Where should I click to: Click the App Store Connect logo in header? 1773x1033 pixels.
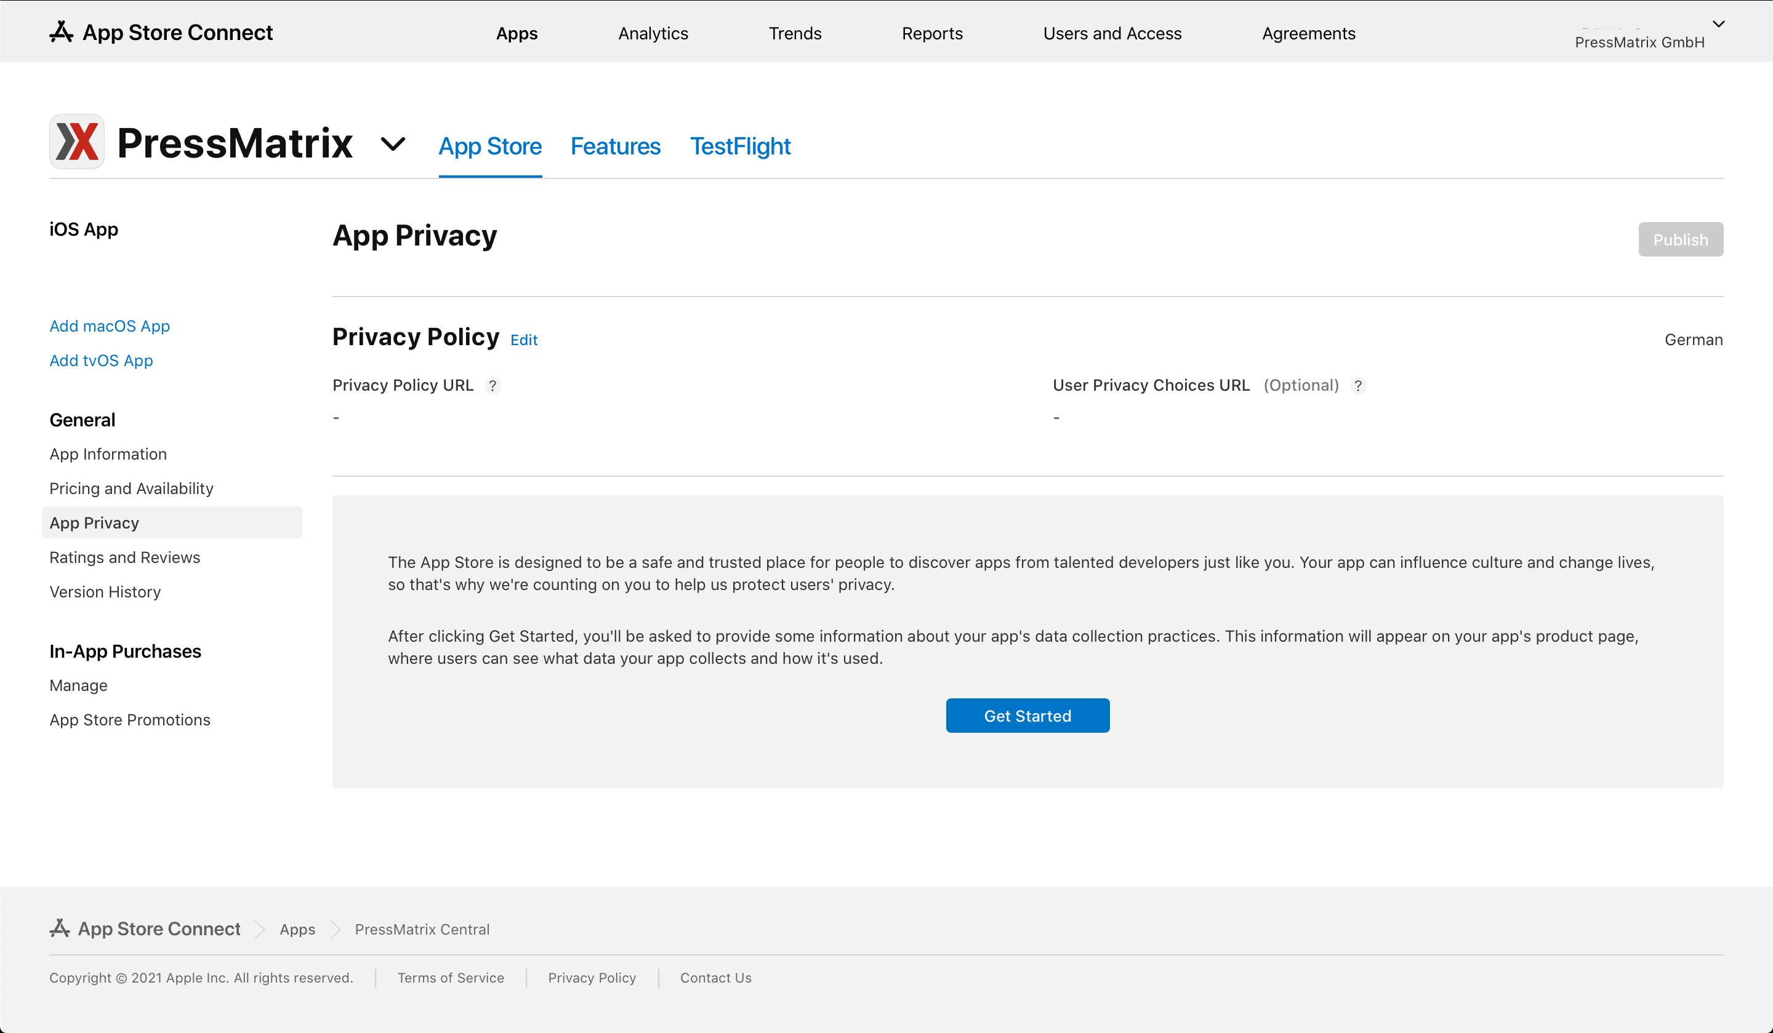coord(161,33)
